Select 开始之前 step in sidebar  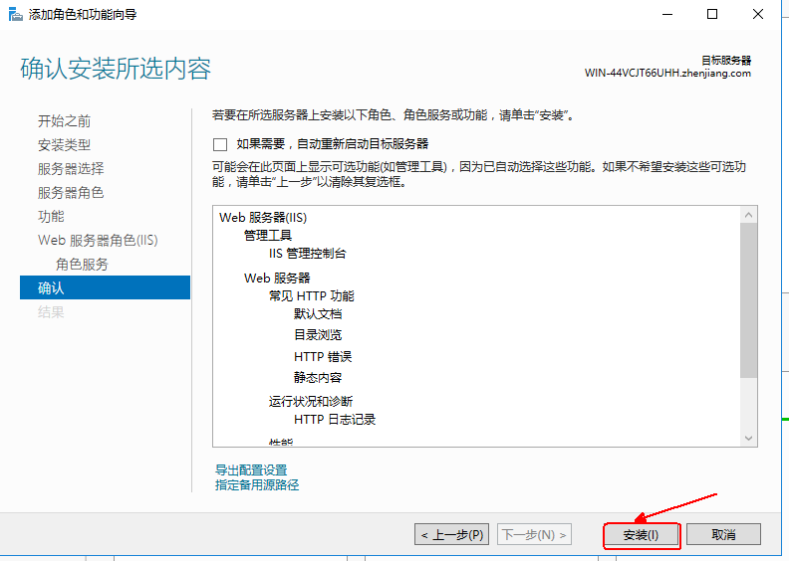[65, 121]
